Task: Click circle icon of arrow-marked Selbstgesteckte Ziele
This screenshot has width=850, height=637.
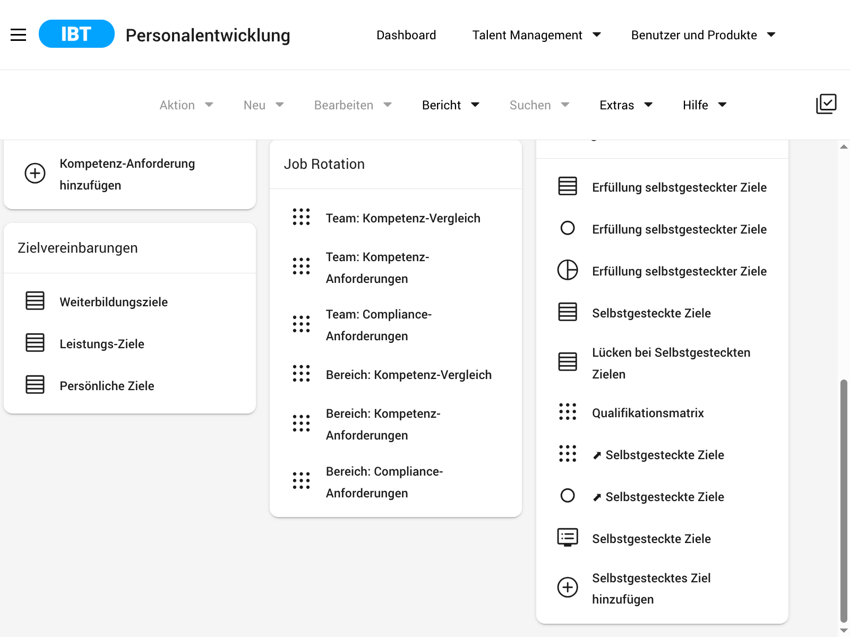Action: 568,496
